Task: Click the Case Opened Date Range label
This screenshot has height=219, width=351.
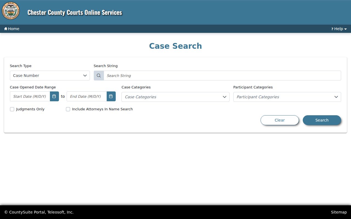Action: pyautogui.click(x=33, y=87)
